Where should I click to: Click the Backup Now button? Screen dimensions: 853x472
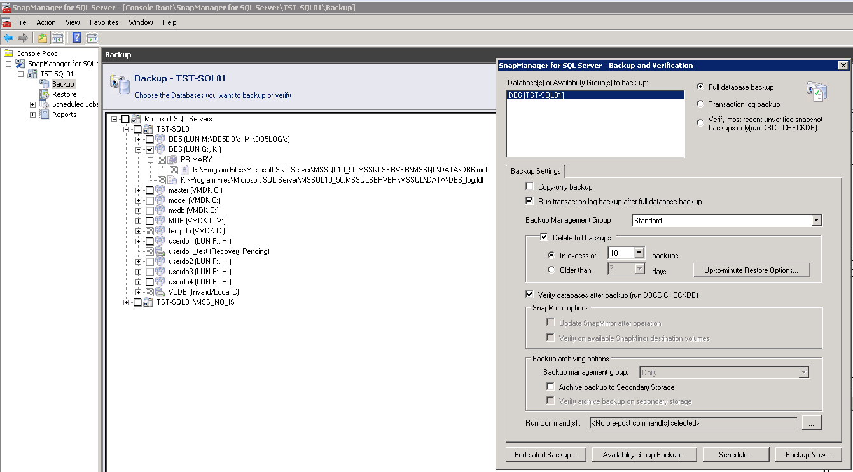click(808, 455)
